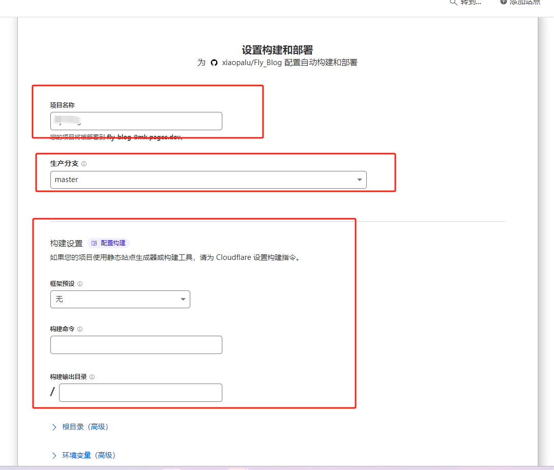The height and width of the screenshot is (470, 554).
Task: Click the search magnifier icon beside 转到
Action: (x=453, y=3)
